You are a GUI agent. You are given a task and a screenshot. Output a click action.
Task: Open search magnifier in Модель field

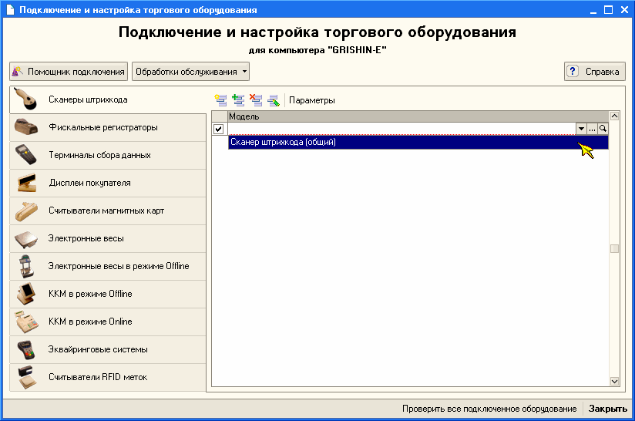[x=603, y=129]
